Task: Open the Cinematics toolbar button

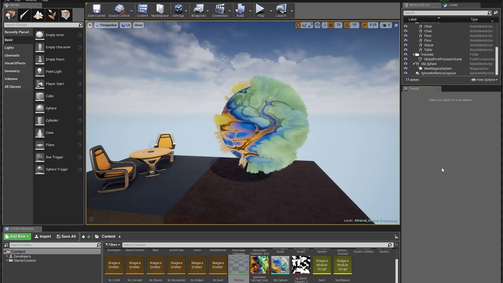Action: [220, 11]
